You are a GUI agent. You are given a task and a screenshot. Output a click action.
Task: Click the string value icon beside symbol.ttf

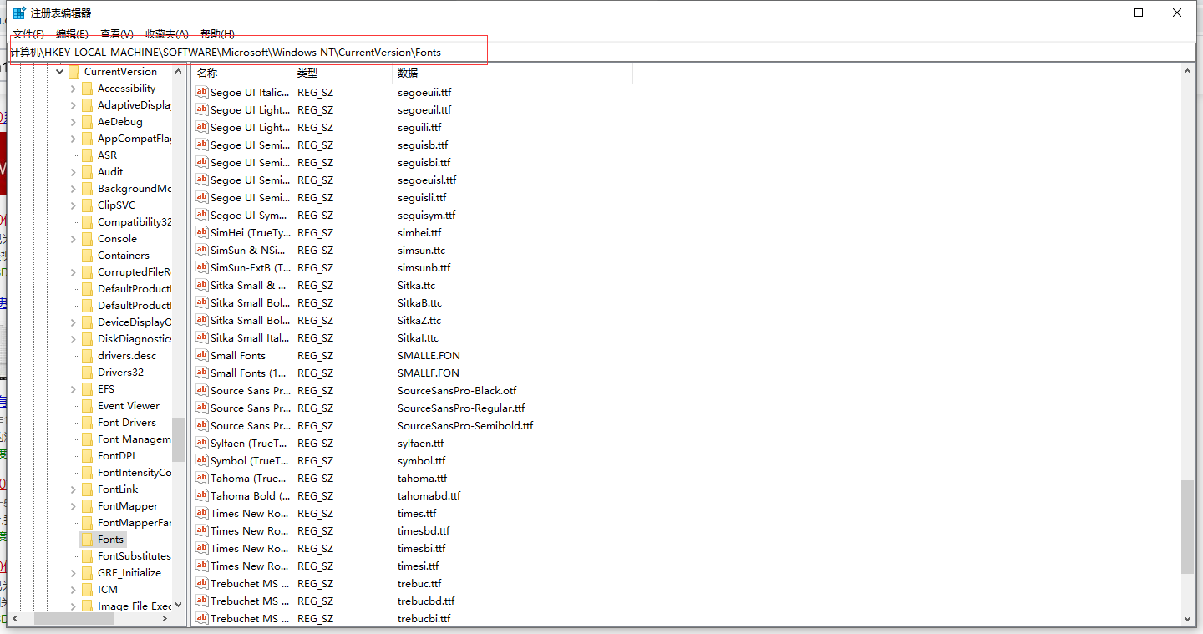(x=201, y=460)
